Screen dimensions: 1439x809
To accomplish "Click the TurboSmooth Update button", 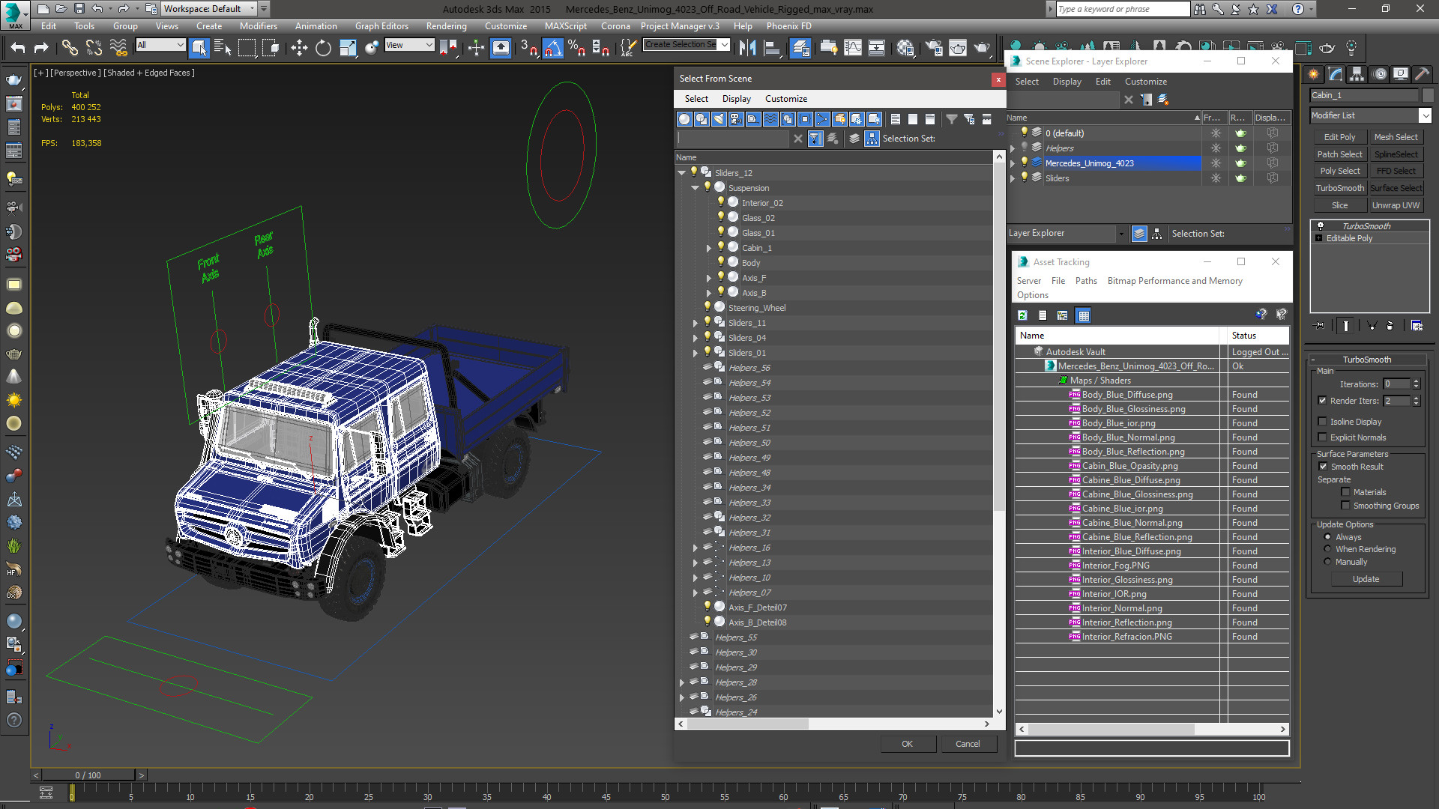I will click(1366, 579).
